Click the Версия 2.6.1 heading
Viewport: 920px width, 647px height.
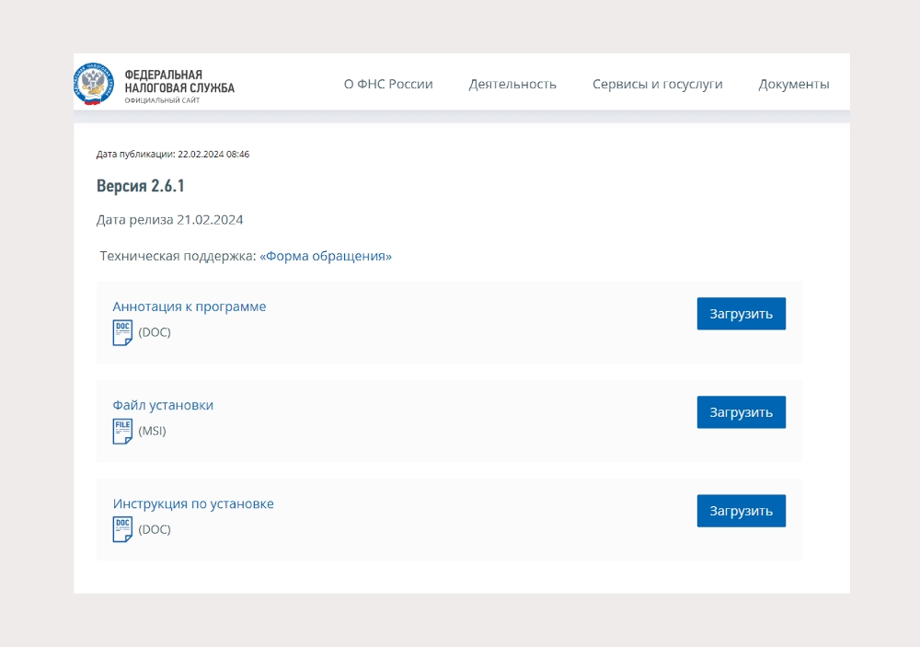point(141,186)
